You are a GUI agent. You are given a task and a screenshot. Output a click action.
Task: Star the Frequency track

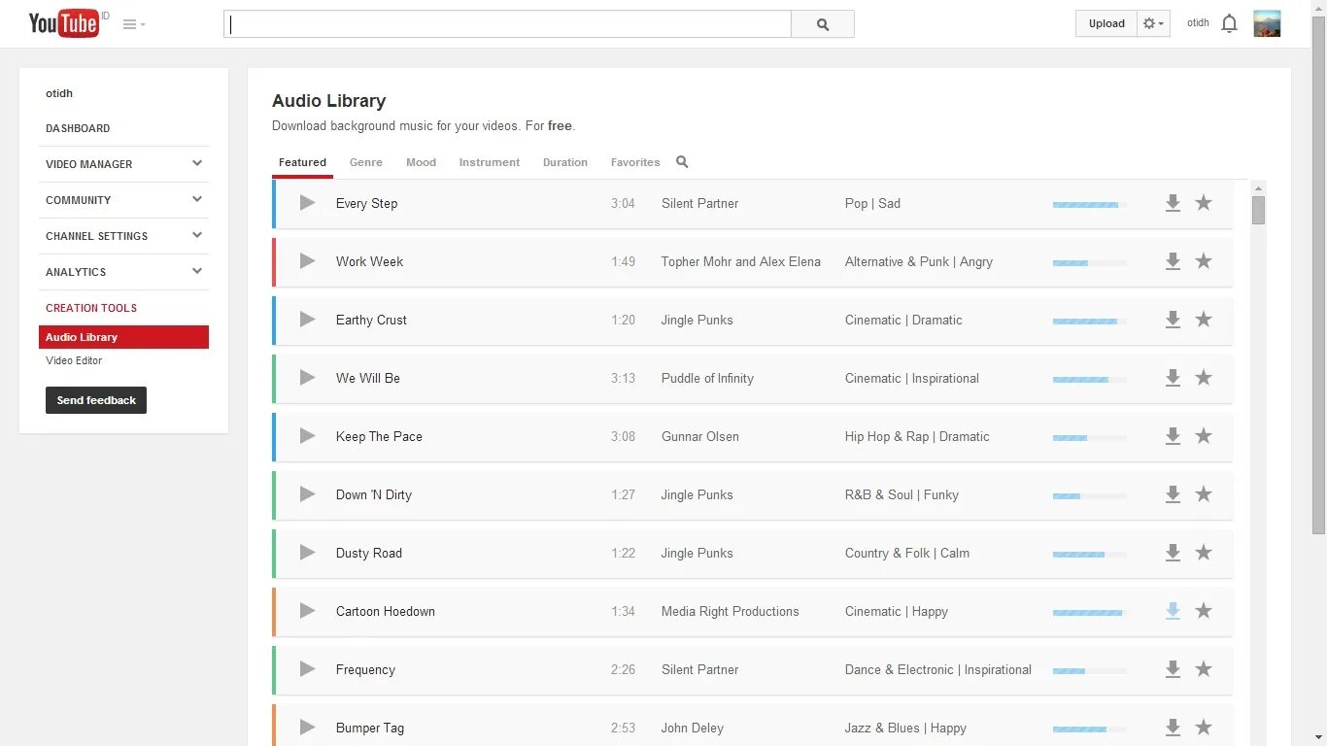[x=1204, y=668]
